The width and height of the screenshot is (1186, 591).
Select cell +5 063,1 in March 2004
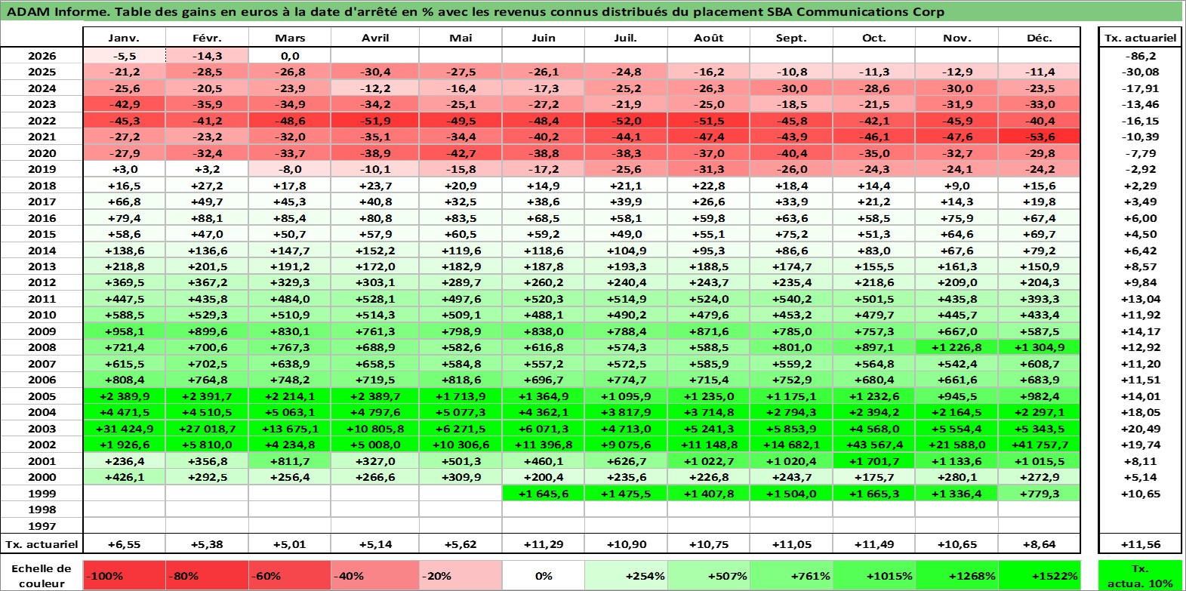(x=290, y=412)
